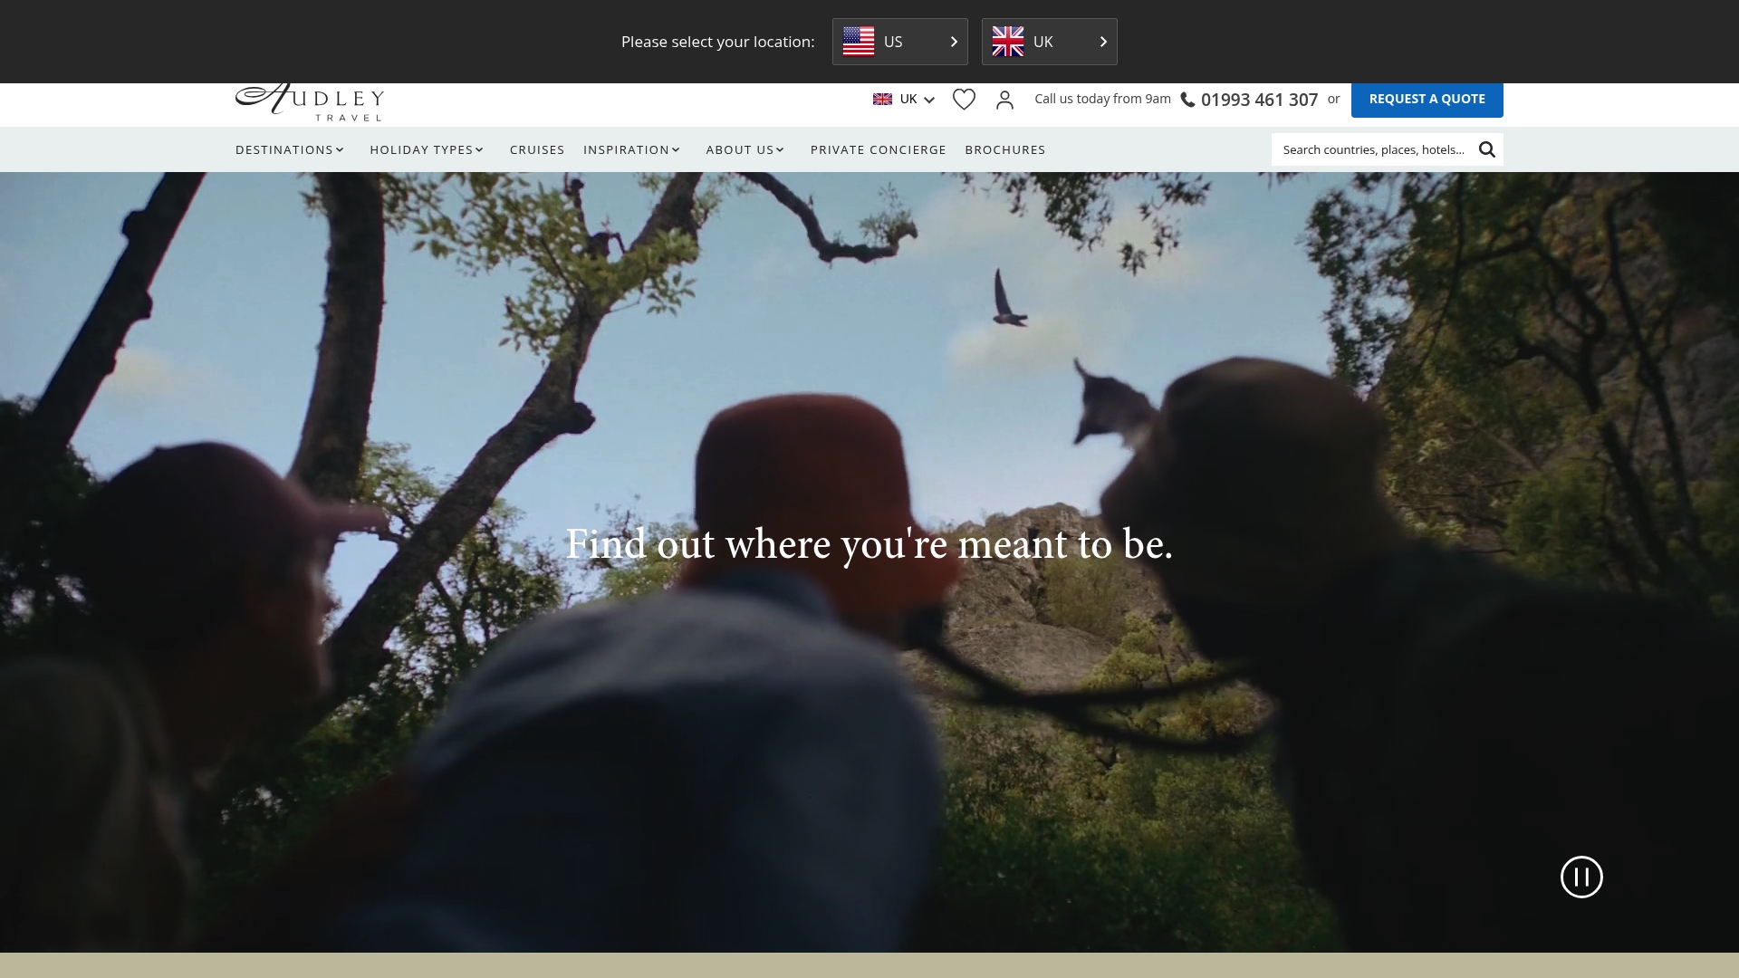Expand the Destinations menu
Image resolution: width=1739 pixels, height=978 pixels.
[290, 149]
